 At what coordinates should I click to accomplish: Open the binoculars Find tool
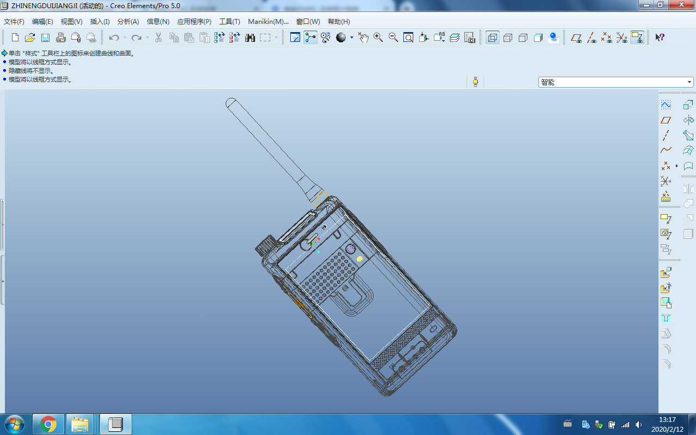click(250, 38)
